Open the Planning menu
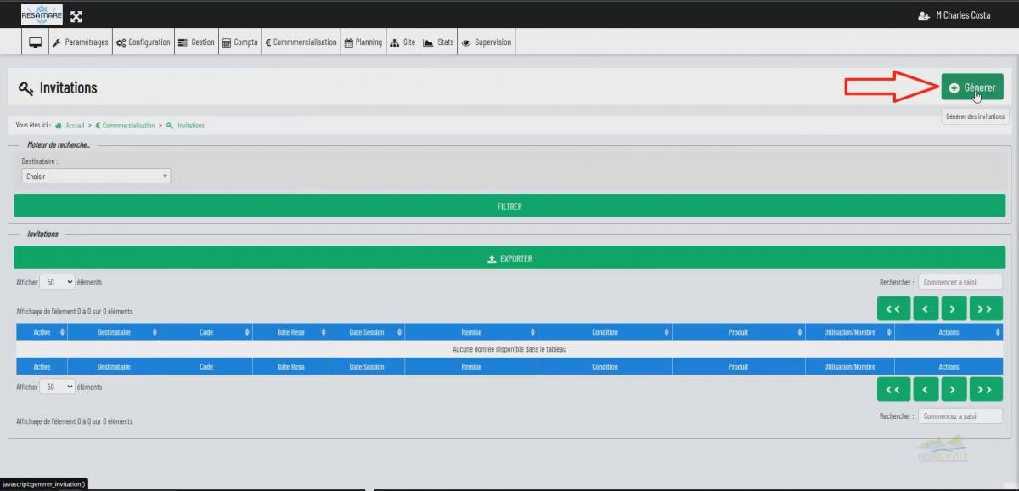Viewport: 1019px width, 491px height. [x=363, y=42]
